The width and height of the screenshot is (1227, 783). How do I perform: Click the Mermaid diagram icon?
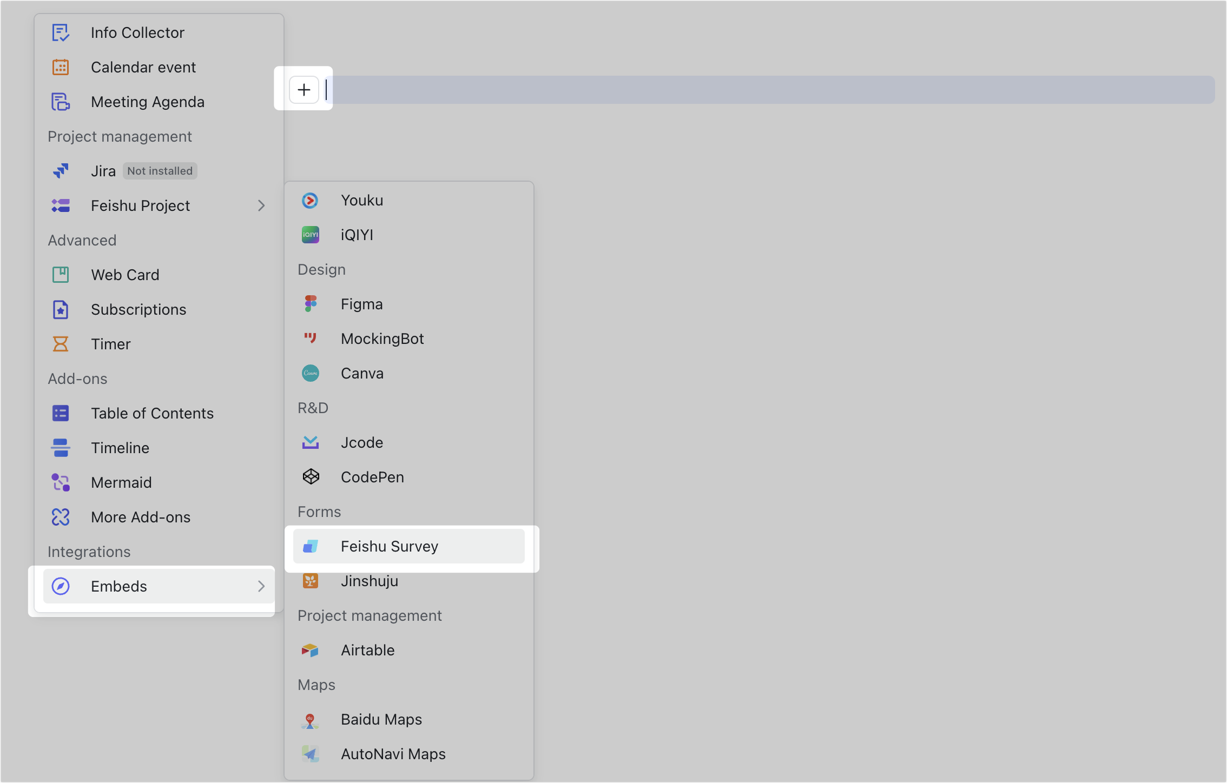61,482
